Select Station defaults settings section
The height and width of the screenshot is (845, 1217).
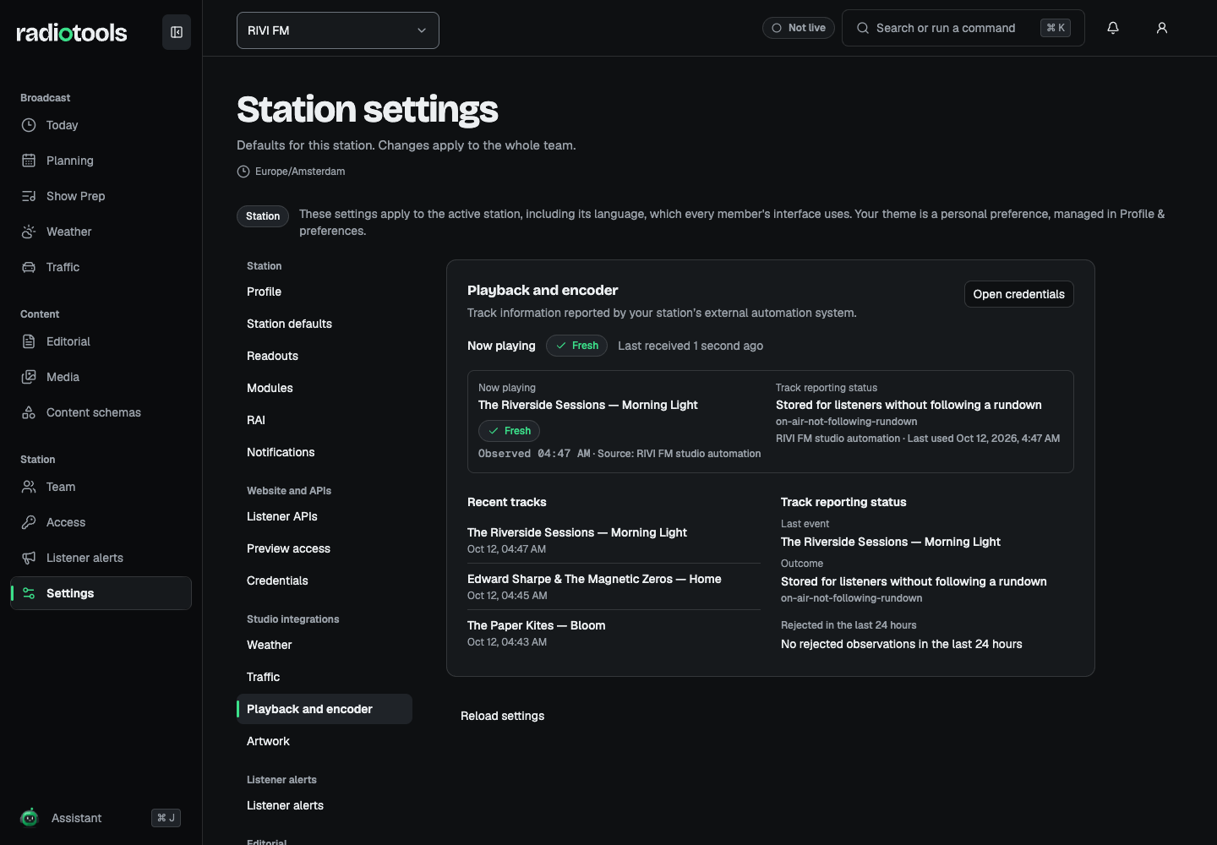(325, 324)
